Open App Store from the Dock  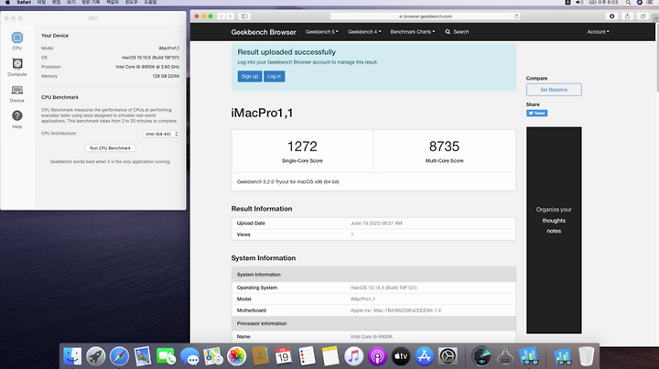424,356
